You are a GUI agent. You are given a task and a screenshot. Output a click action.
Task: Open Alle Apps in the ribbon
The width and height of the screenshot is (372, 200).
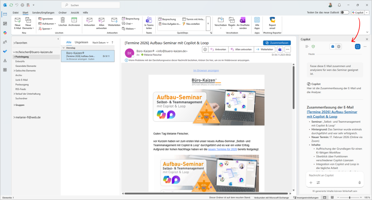click(257, 23)
